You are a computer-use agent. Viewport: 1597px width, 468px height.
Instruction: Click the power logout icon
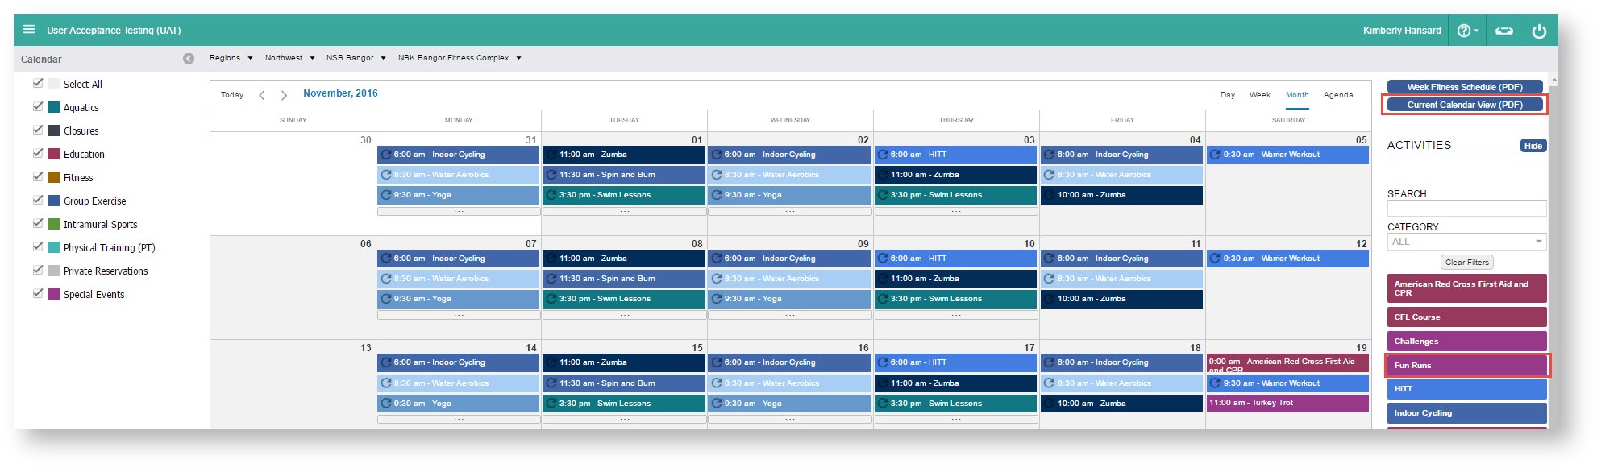point(1539,31)
